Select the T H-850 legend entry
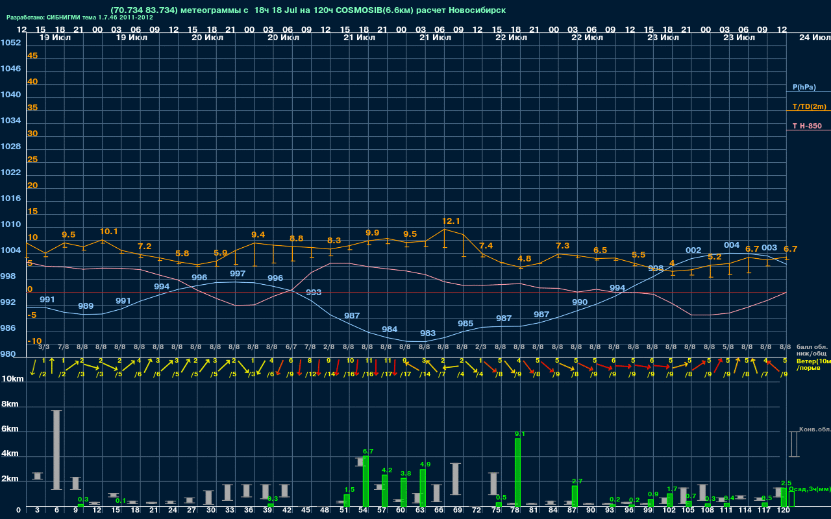The image size is (831, 519). tap(806, 126)
